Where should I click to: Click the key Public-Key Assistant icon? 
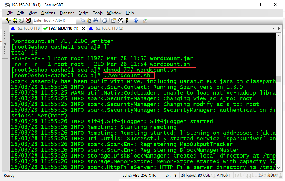click(127, 20)
